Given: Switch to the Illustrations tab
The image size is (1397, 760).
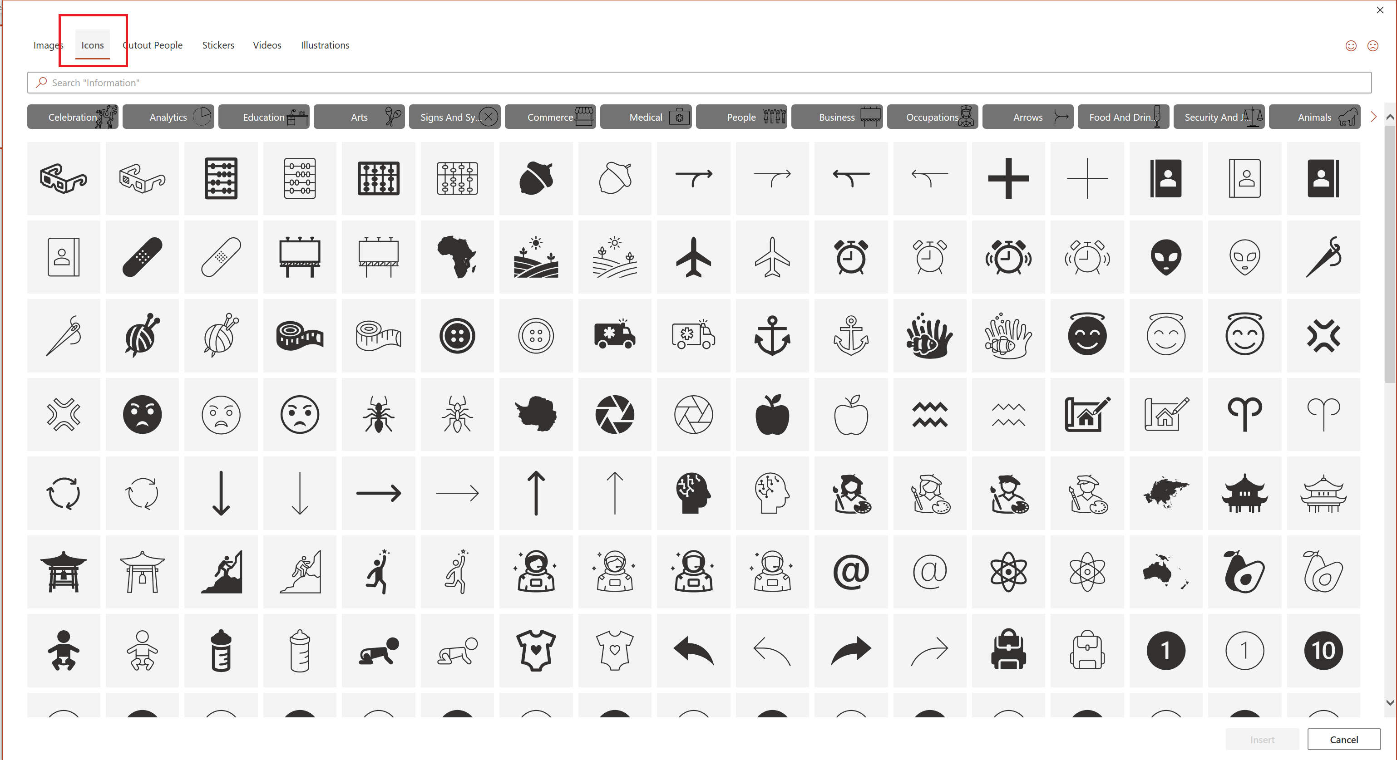Looking at the screenshot, I should click(x=324, y=45).
